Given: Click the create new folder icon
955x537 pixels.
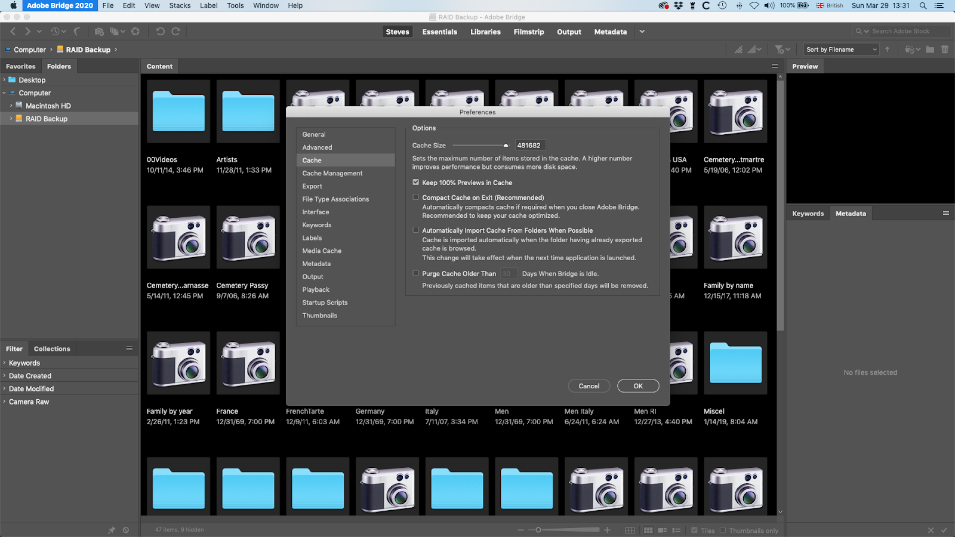Looking at the screenshot, I should point(930,50).
